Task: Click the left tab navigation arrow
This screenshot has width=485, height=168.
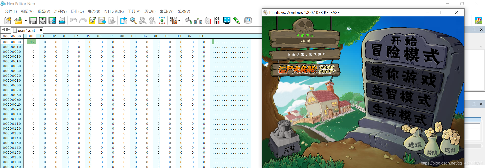Action: pos(4,30)
